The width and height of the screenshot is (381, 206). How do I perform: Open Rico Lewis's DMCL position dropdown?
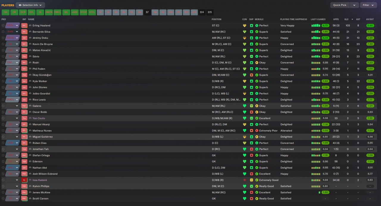(13, 100)
